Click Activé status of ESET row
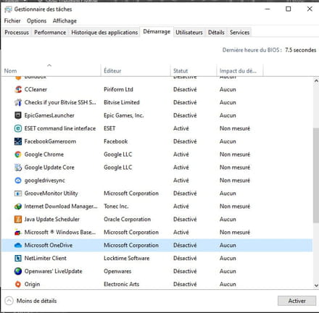Screen dimensions: 319x313 point(181,128)
